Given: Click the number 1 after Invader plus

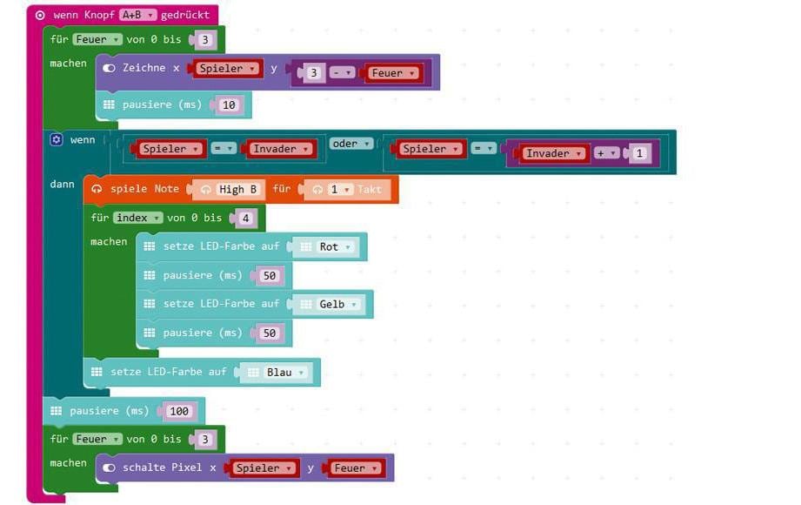Looking at the screenshot, I should click(x=639, y=153).
